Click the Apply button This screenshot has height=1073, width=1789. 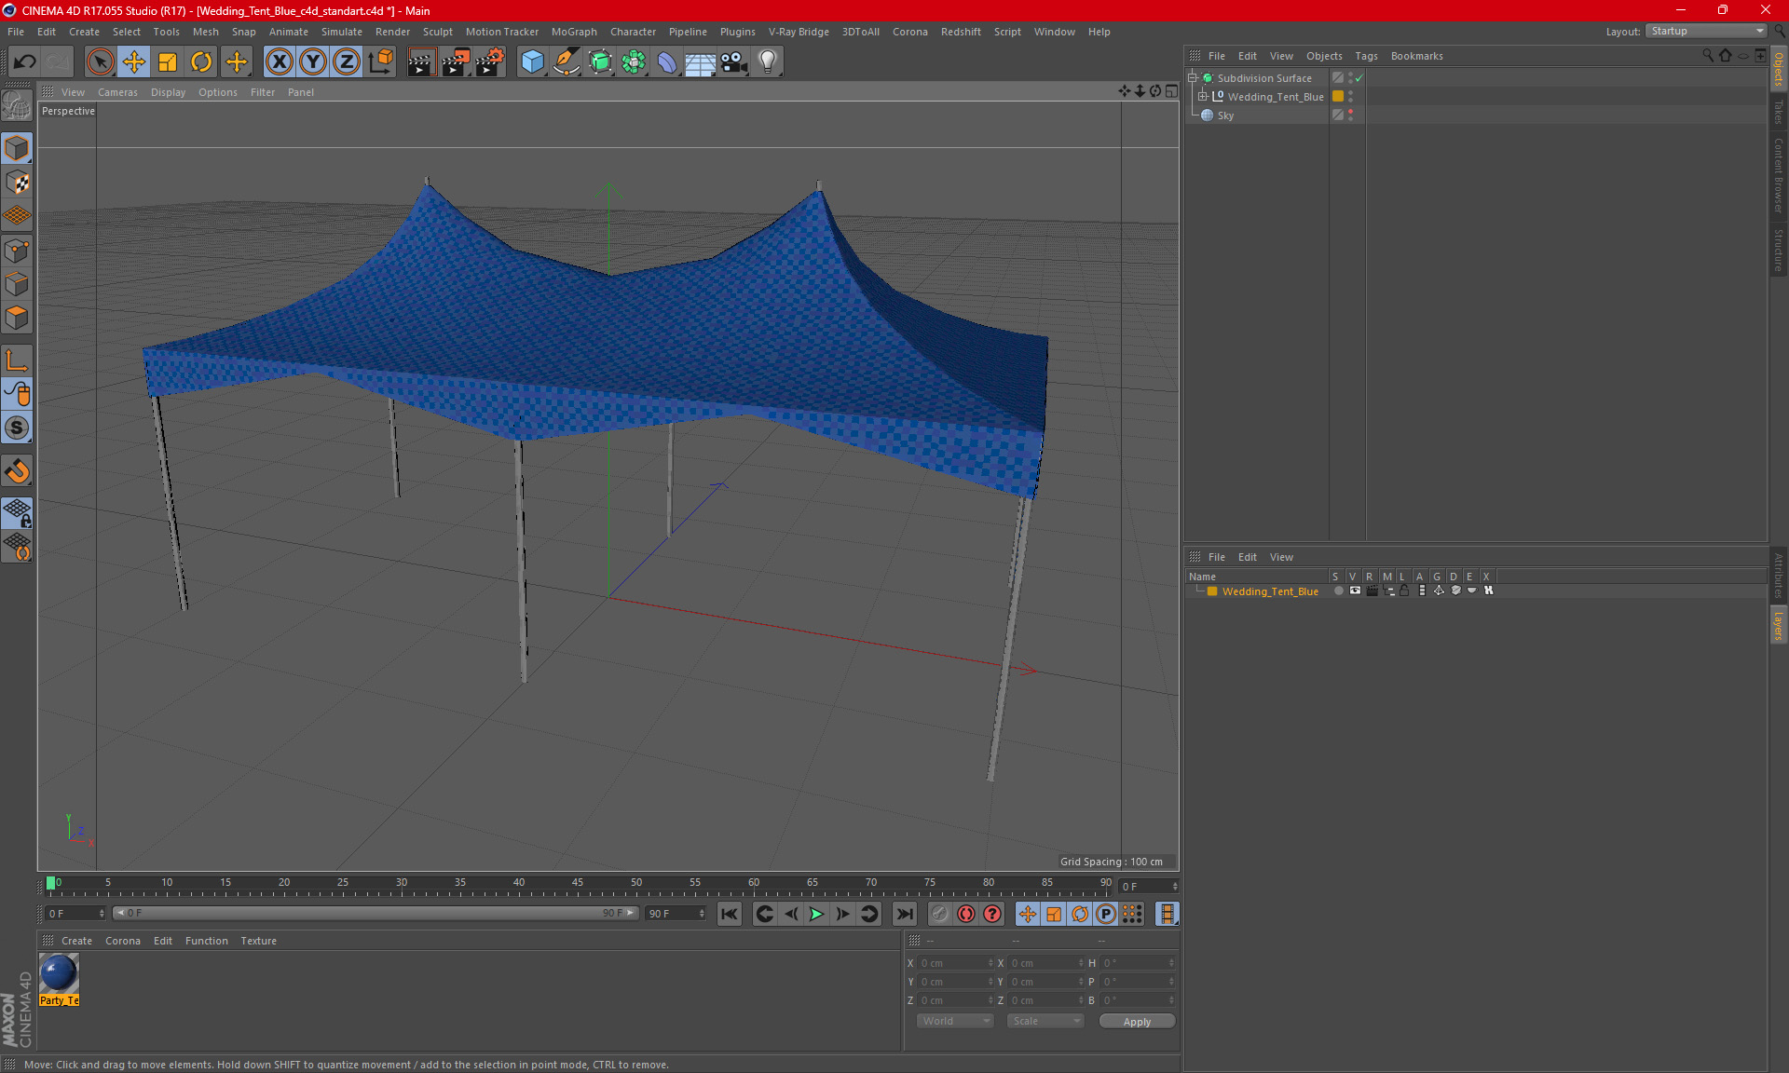point(1137,1022)
